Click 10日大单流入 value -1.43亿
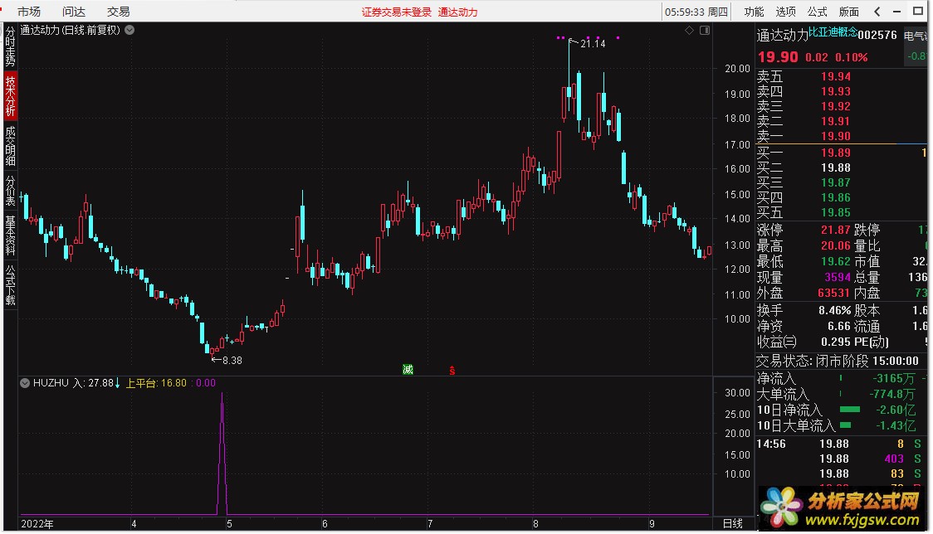The width and height of the screenshot is (933, 534). tap(896, 425)
